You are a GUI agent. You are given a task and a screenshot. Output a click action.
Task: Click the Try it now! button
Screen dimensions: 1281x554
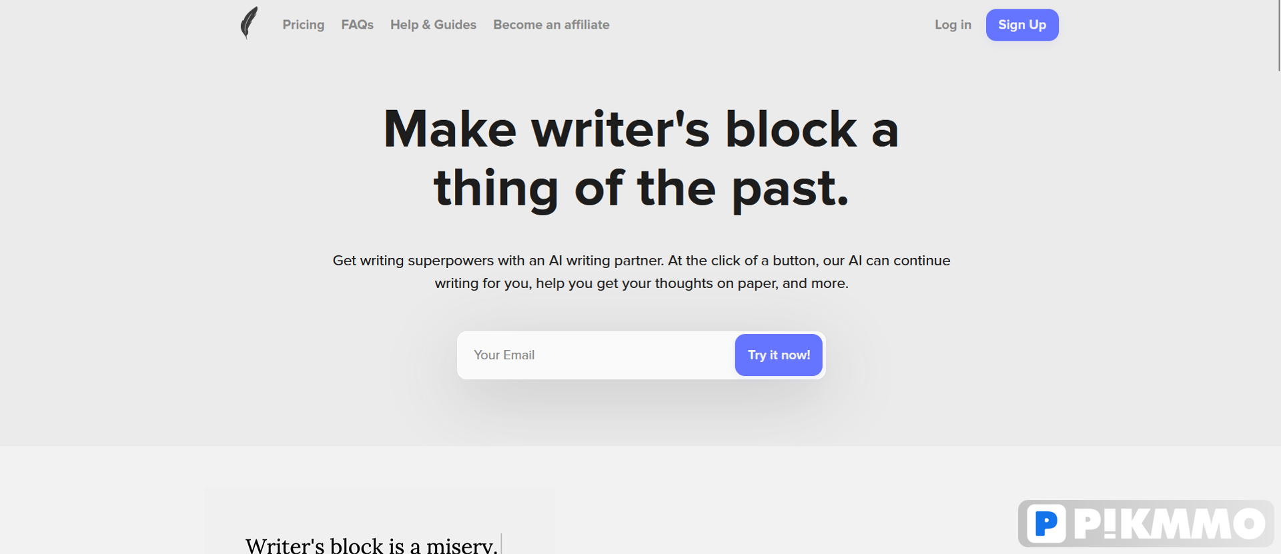(x=779, y=355)
